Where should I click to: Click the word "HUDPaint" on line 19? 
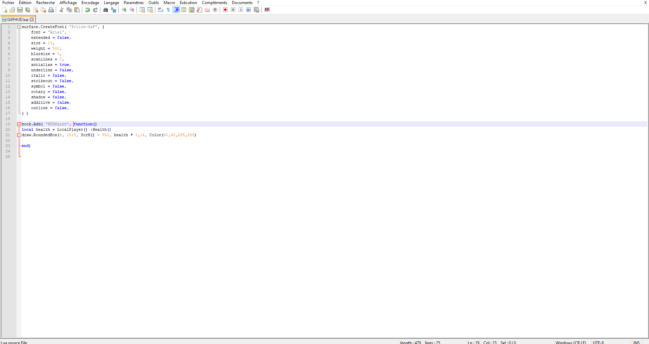[x=57, y=124]
